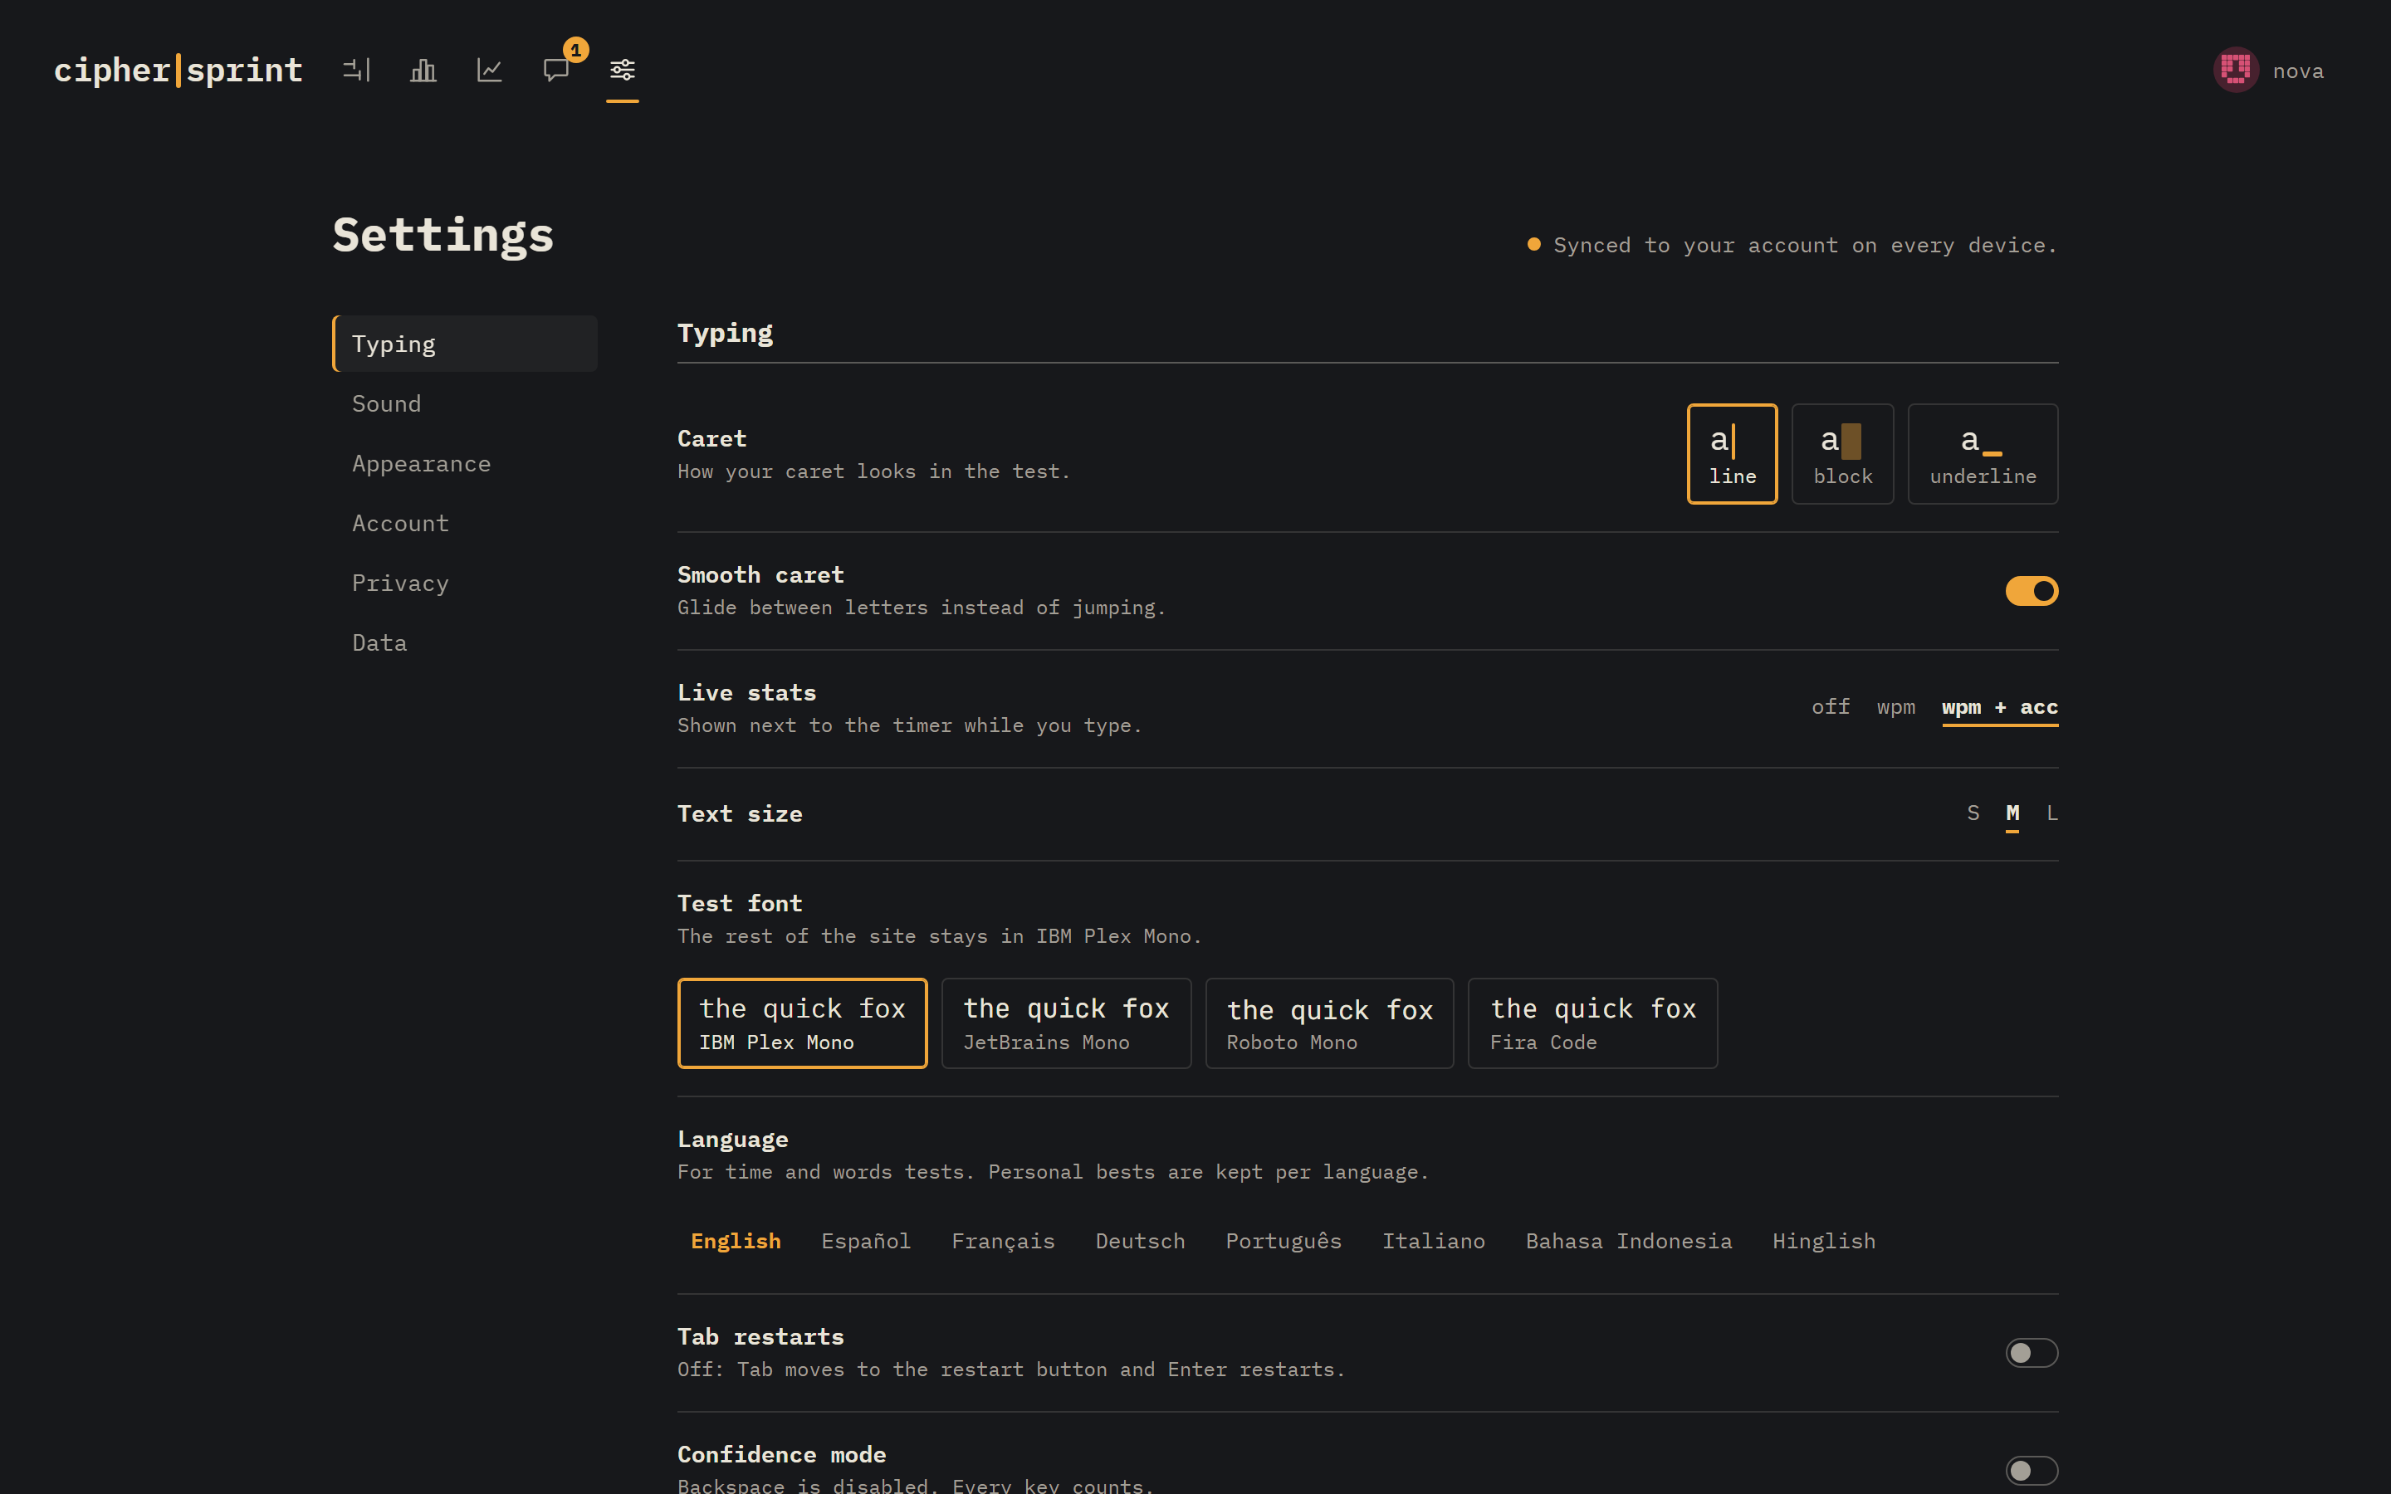The image size is (2391, 1494).
Task: Choose English language
Action: (736, 1241)
